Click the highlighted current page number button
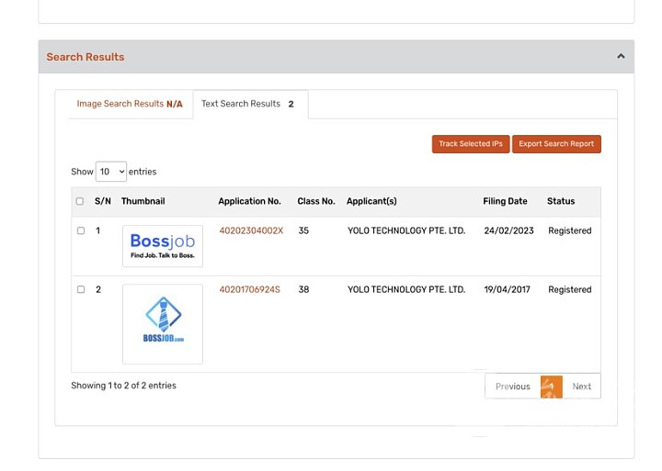 [x=552, y=387]
